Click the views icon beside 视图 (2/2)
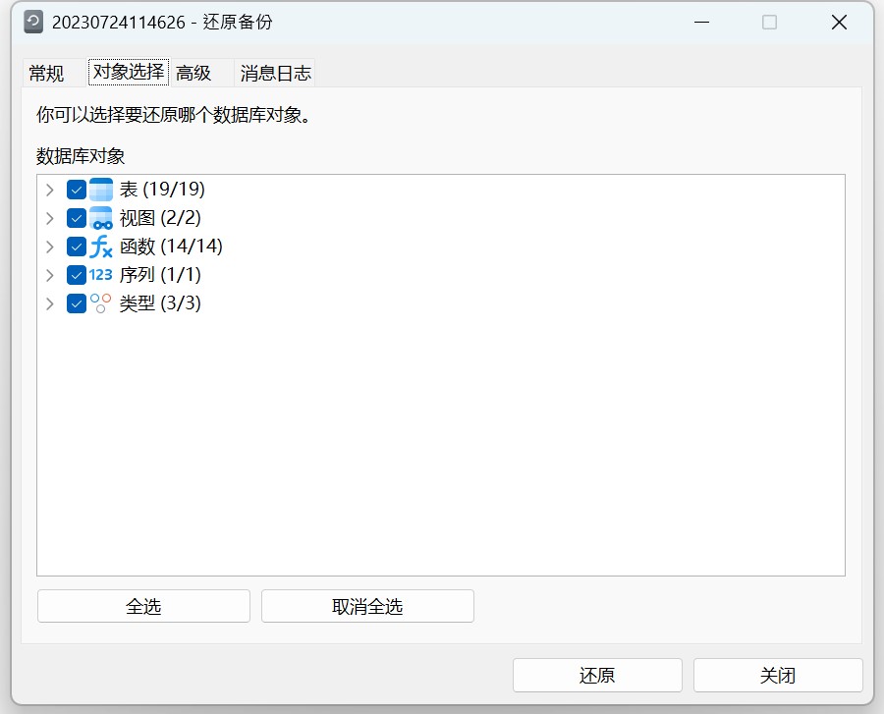884x714 pixels. click(x=101, y=218)
